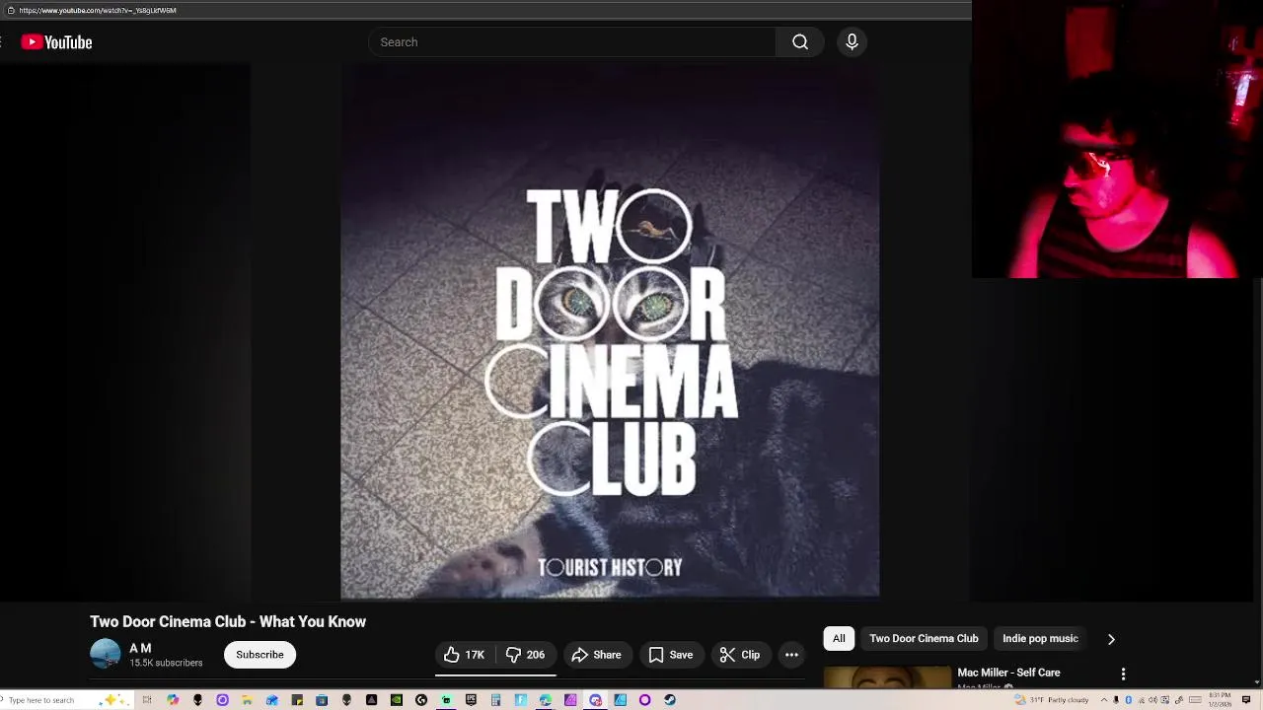Open the Mac Miller - Self Care video title

tap(1008, 673)
